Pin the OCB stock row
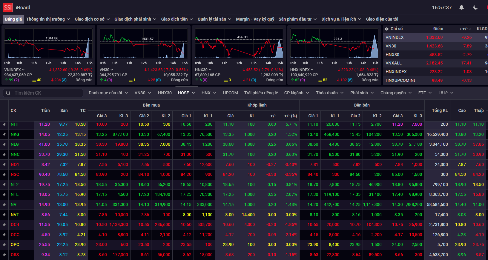The image size is (488, 260). [x=4, y=225]
